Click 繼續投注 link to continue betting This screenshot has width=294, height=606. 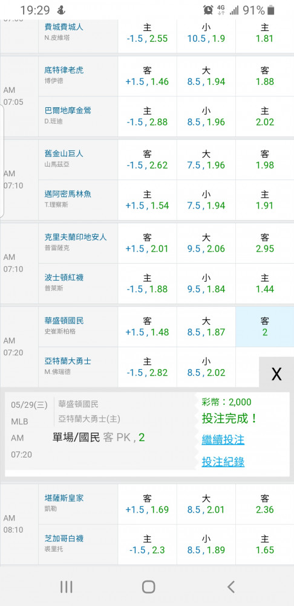click(223, 439)
